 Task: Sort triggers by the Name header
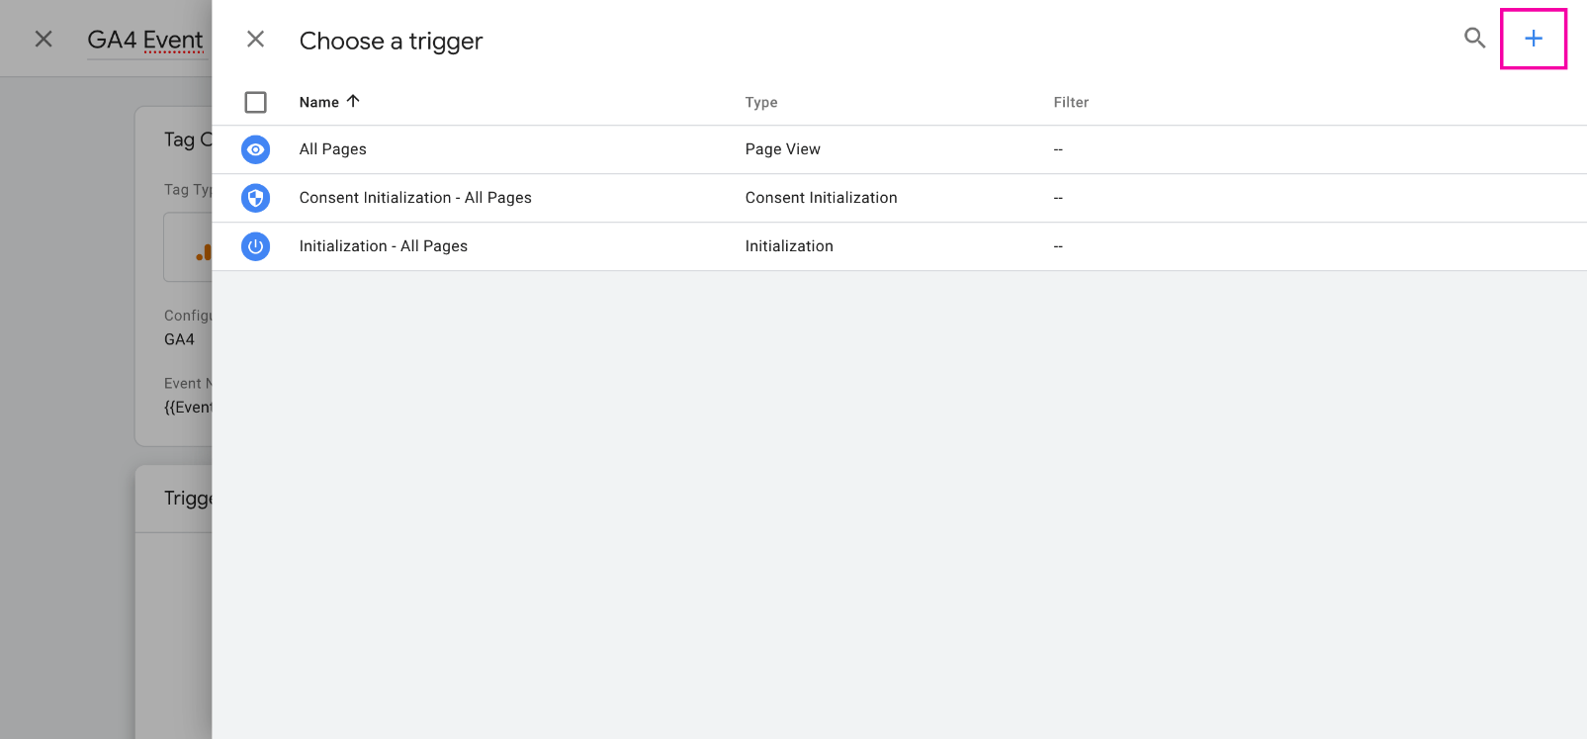click(x=318, y=102)
